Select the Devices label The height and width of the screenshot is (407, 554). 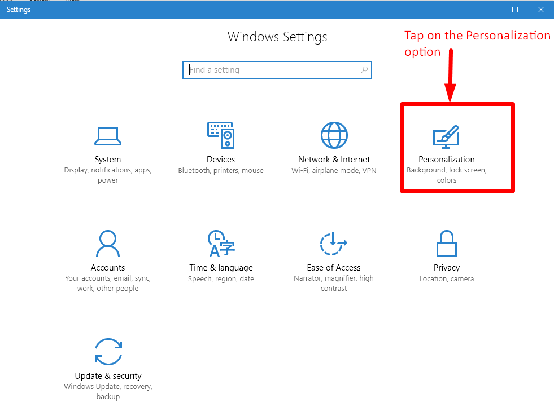(221, 160)
